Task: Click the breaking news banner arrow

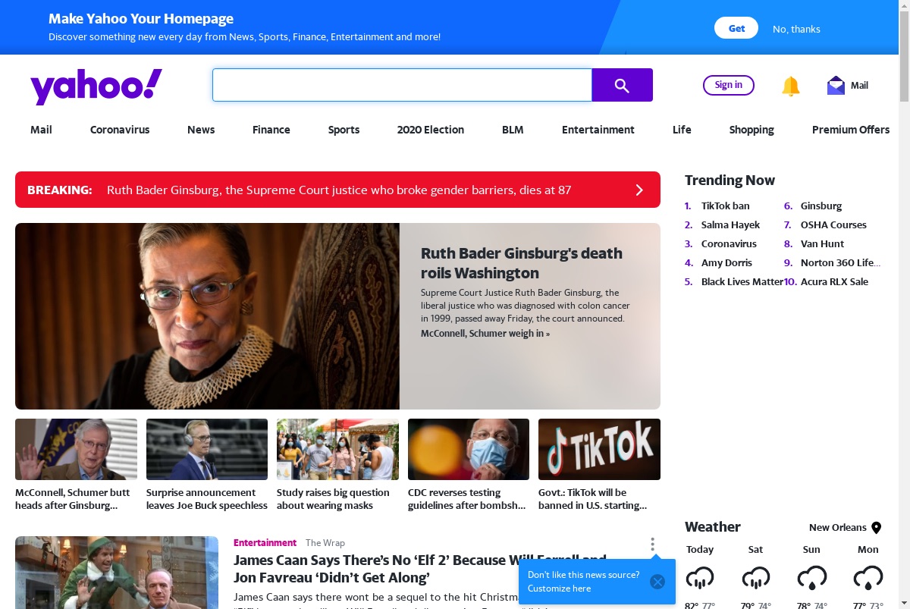Action: [x=639, y=190]
